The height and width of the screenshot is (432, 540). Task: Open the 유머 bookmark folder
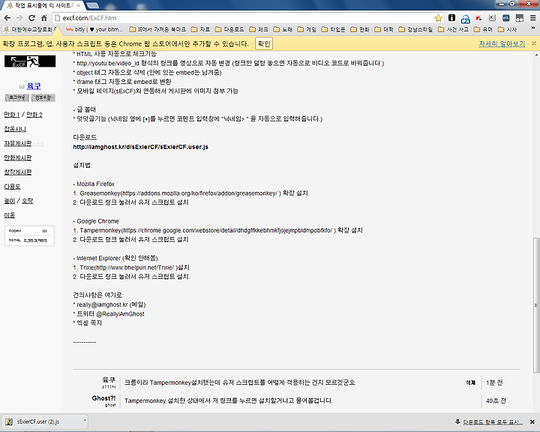click(483, 29)
